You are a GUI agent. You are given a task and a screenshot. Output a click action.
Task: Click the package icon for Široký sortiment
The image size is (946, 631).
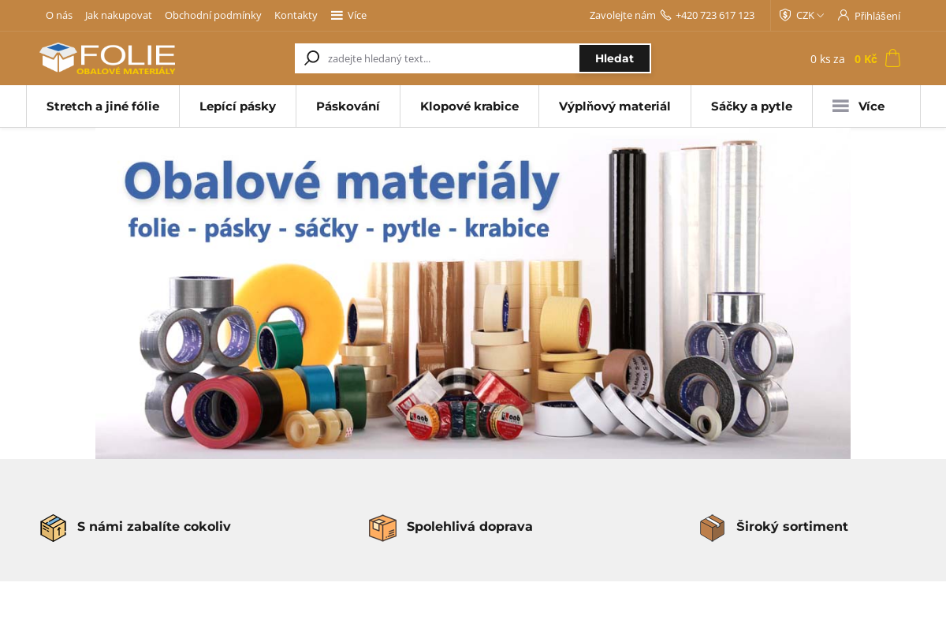[712, 527]
